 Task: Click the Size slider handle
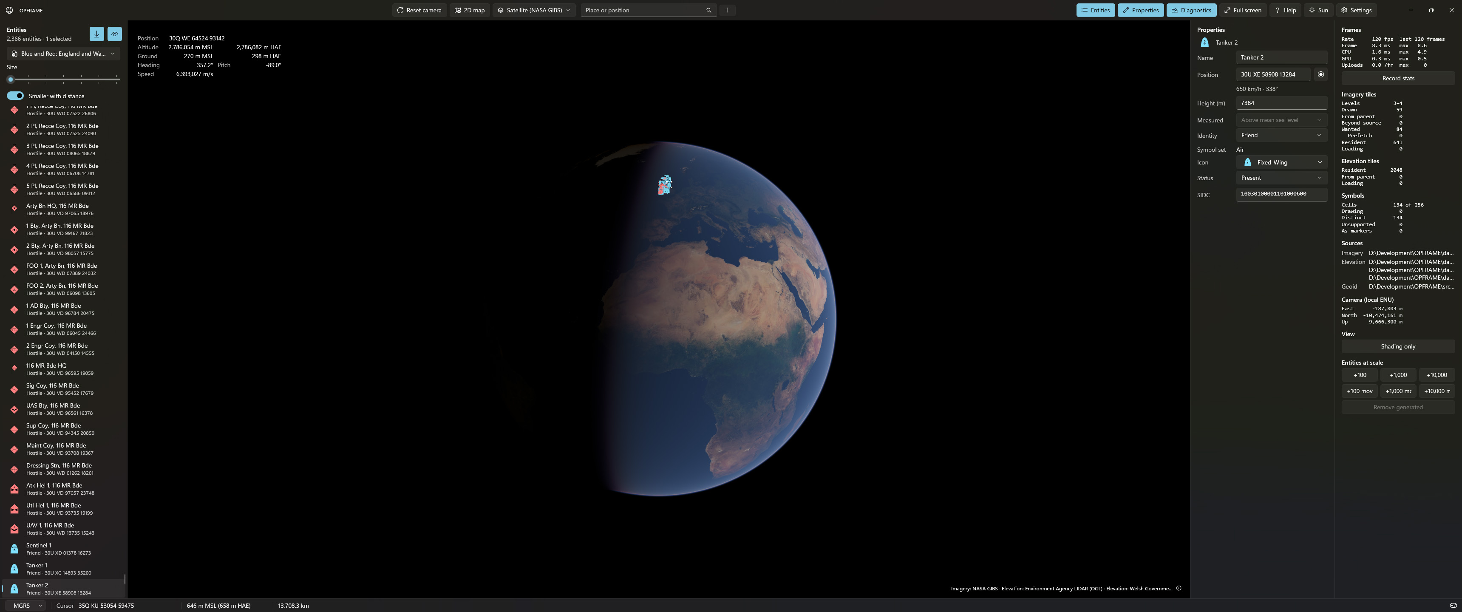coord(10,79)
